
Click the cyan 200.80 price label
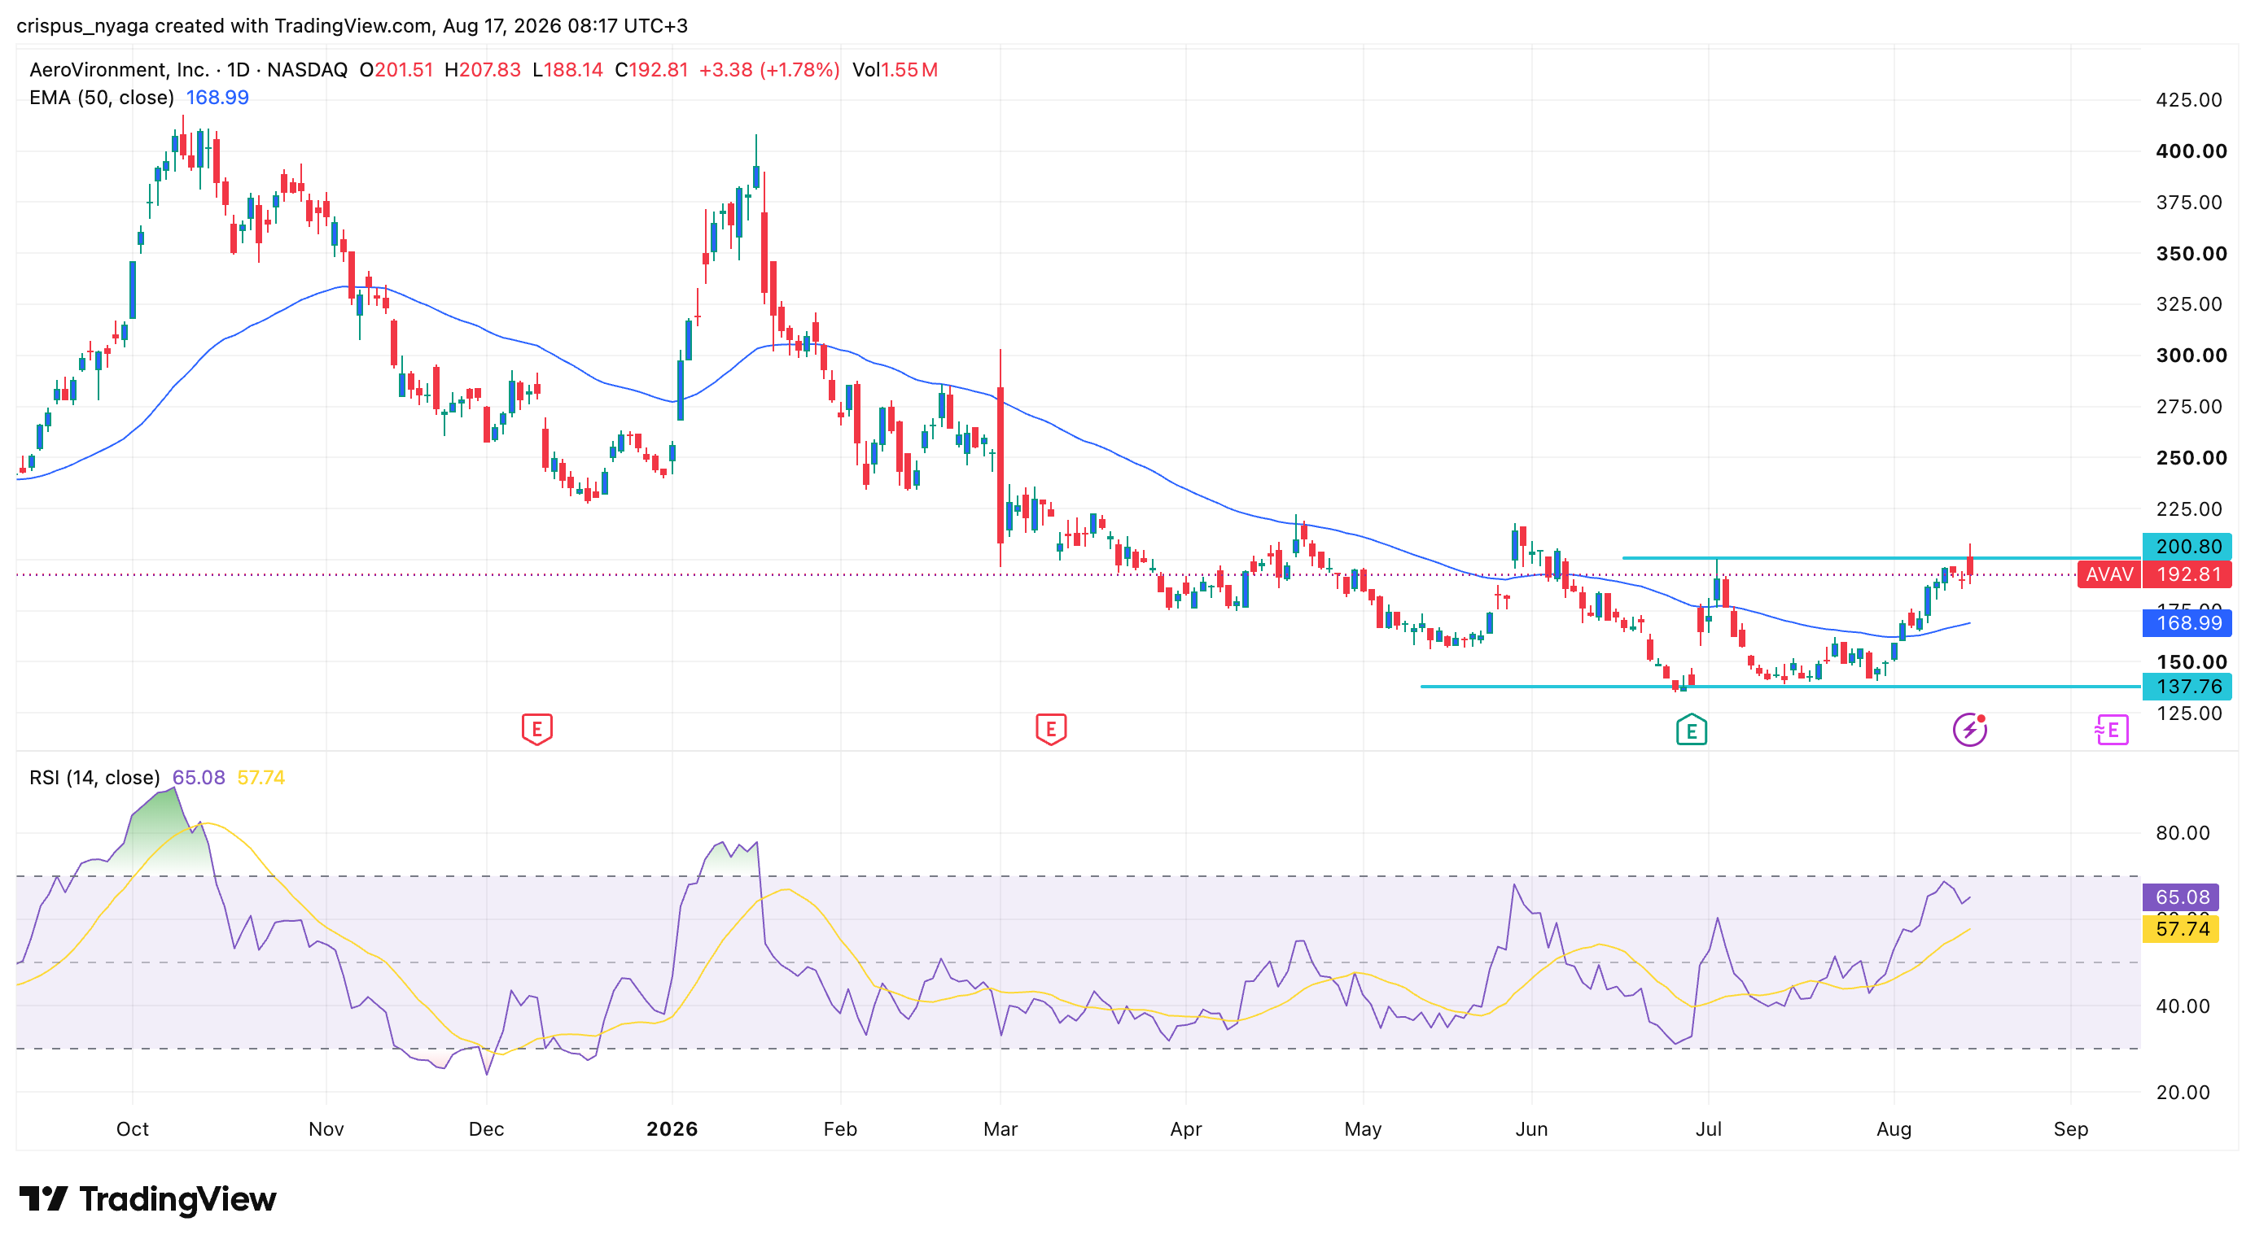2187,547
